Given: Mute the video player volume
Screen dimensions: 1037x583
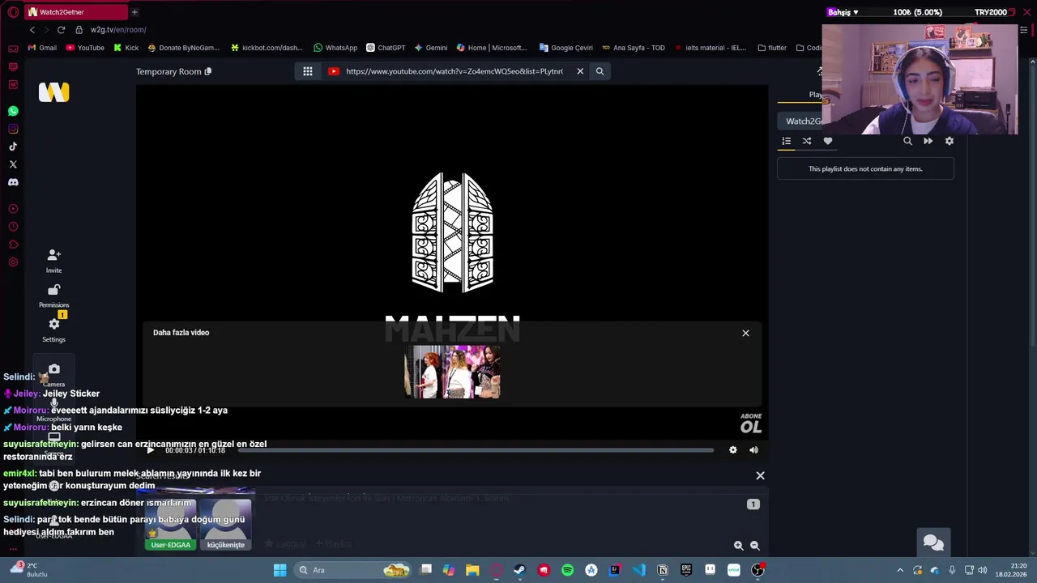Looking at the screenshot, I should click(753, 450).
